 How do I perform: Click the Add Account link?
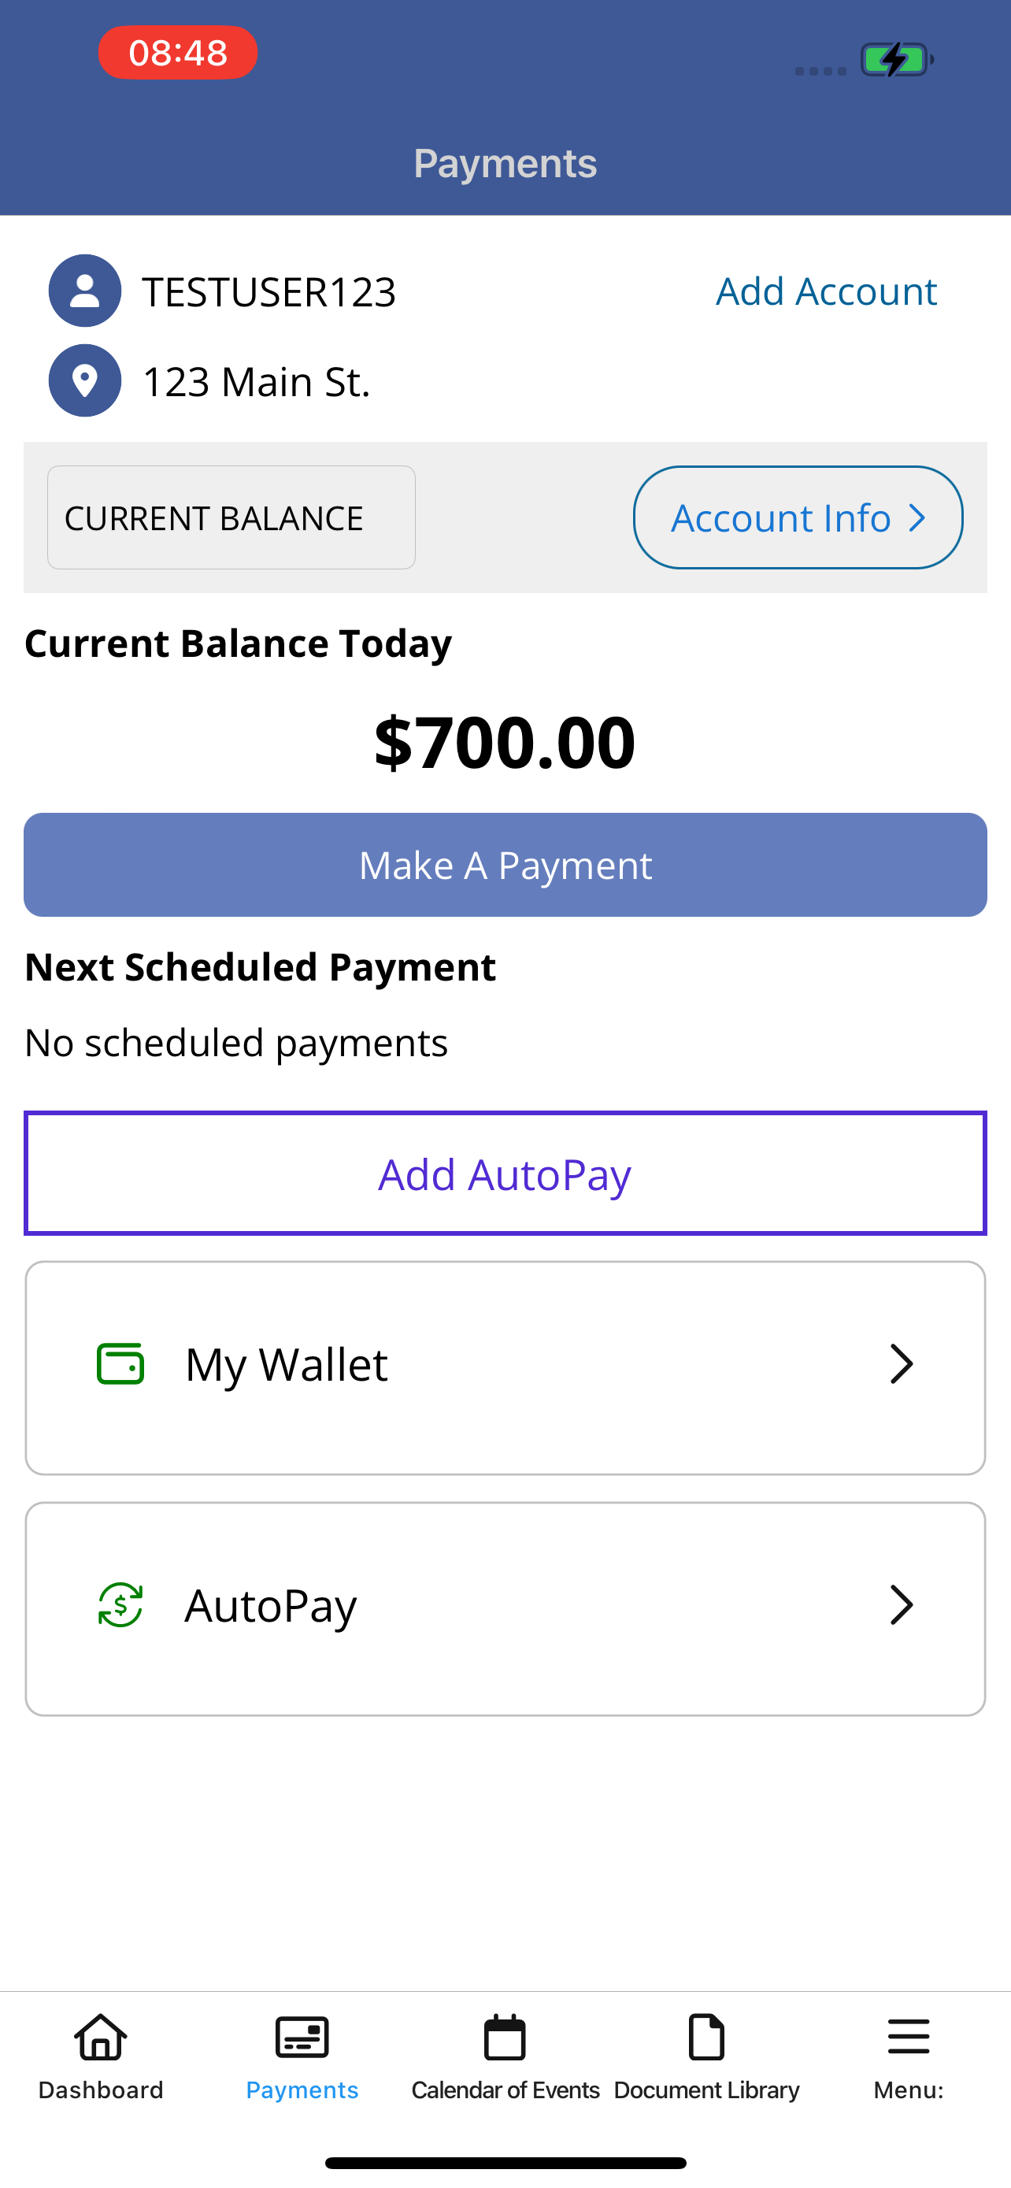(826, 291)
